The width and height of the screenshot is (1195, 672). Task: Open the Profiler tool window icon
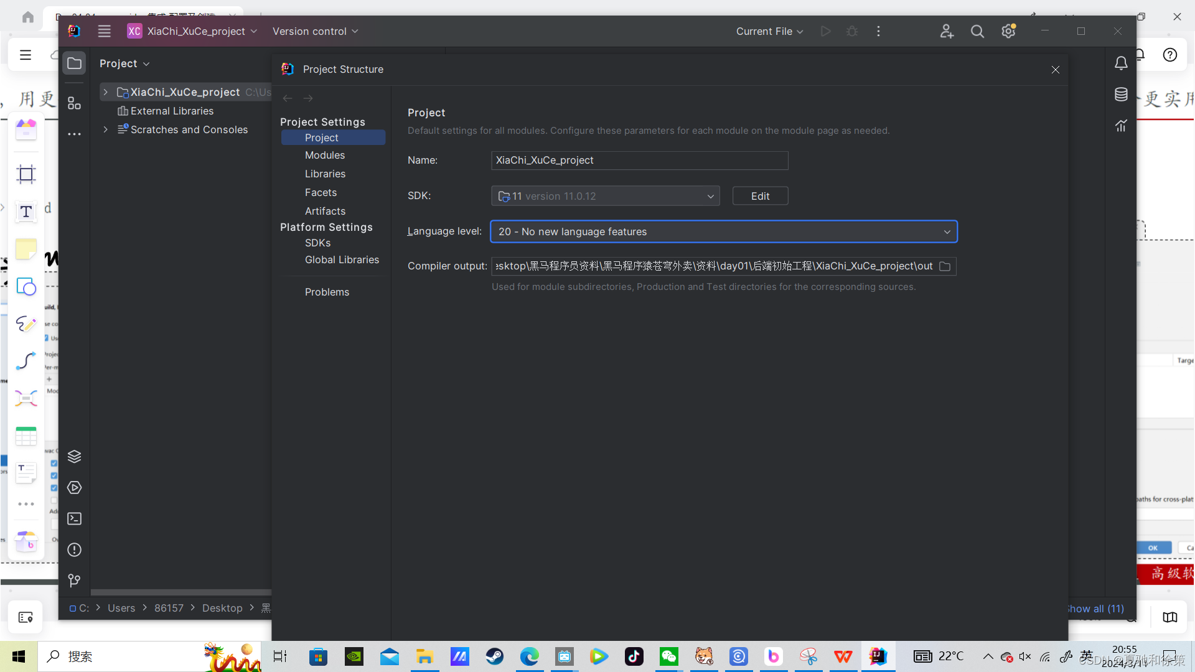click(x=1121, y=126)
